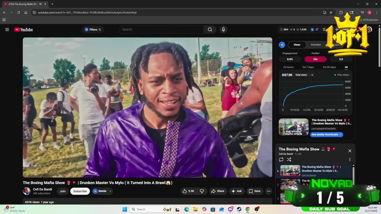Play first playlist video Drunken Master Vs Mylo

tap(314, 171)
